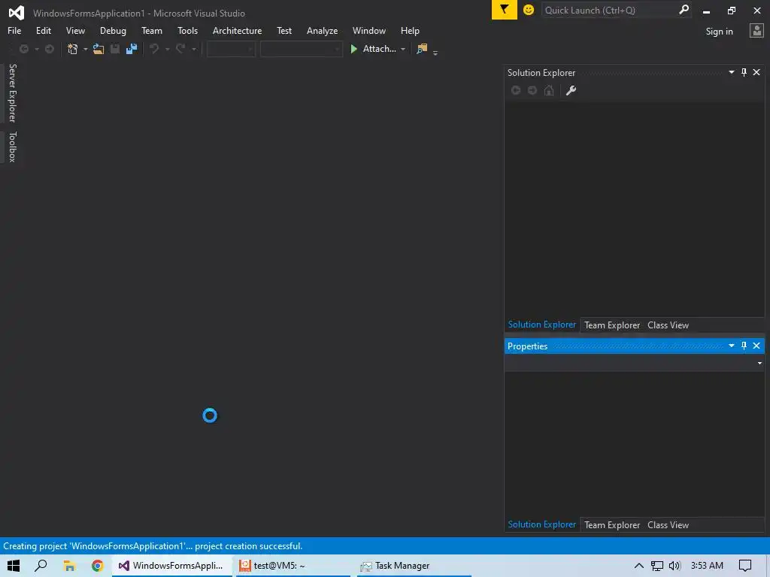Click the Save toolbar icon

click(115, 49)
